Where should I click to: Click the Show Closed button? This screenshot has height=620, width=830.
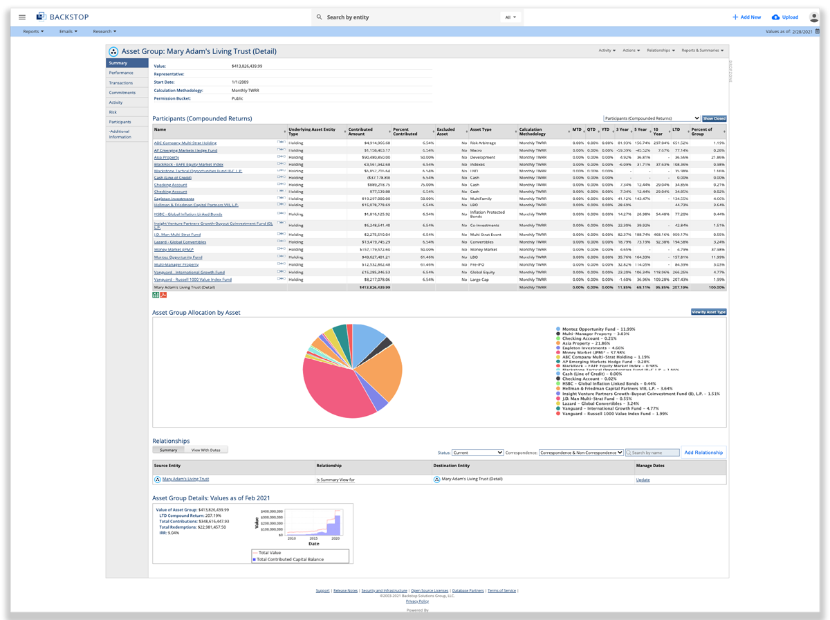coord(714,118)
